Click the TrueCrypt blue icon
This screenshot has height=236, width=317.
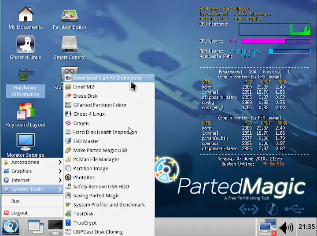point(68,223)
